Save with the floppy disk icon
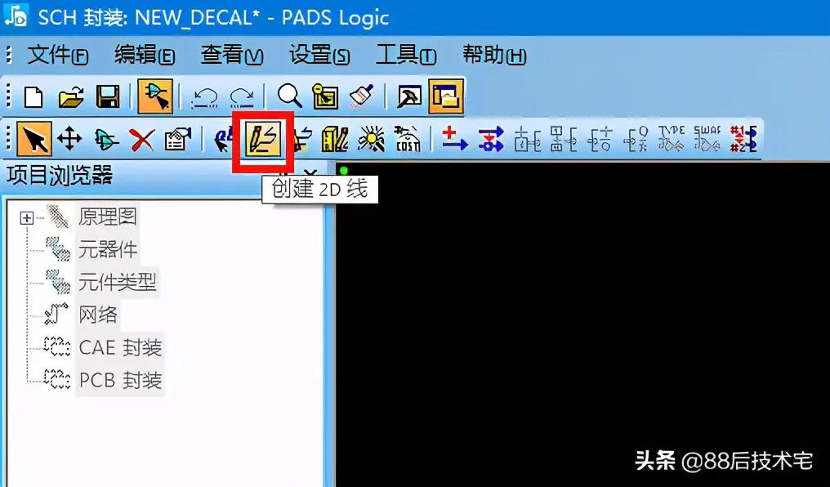The width and height of the screenshot is (830, 487). 108,97
